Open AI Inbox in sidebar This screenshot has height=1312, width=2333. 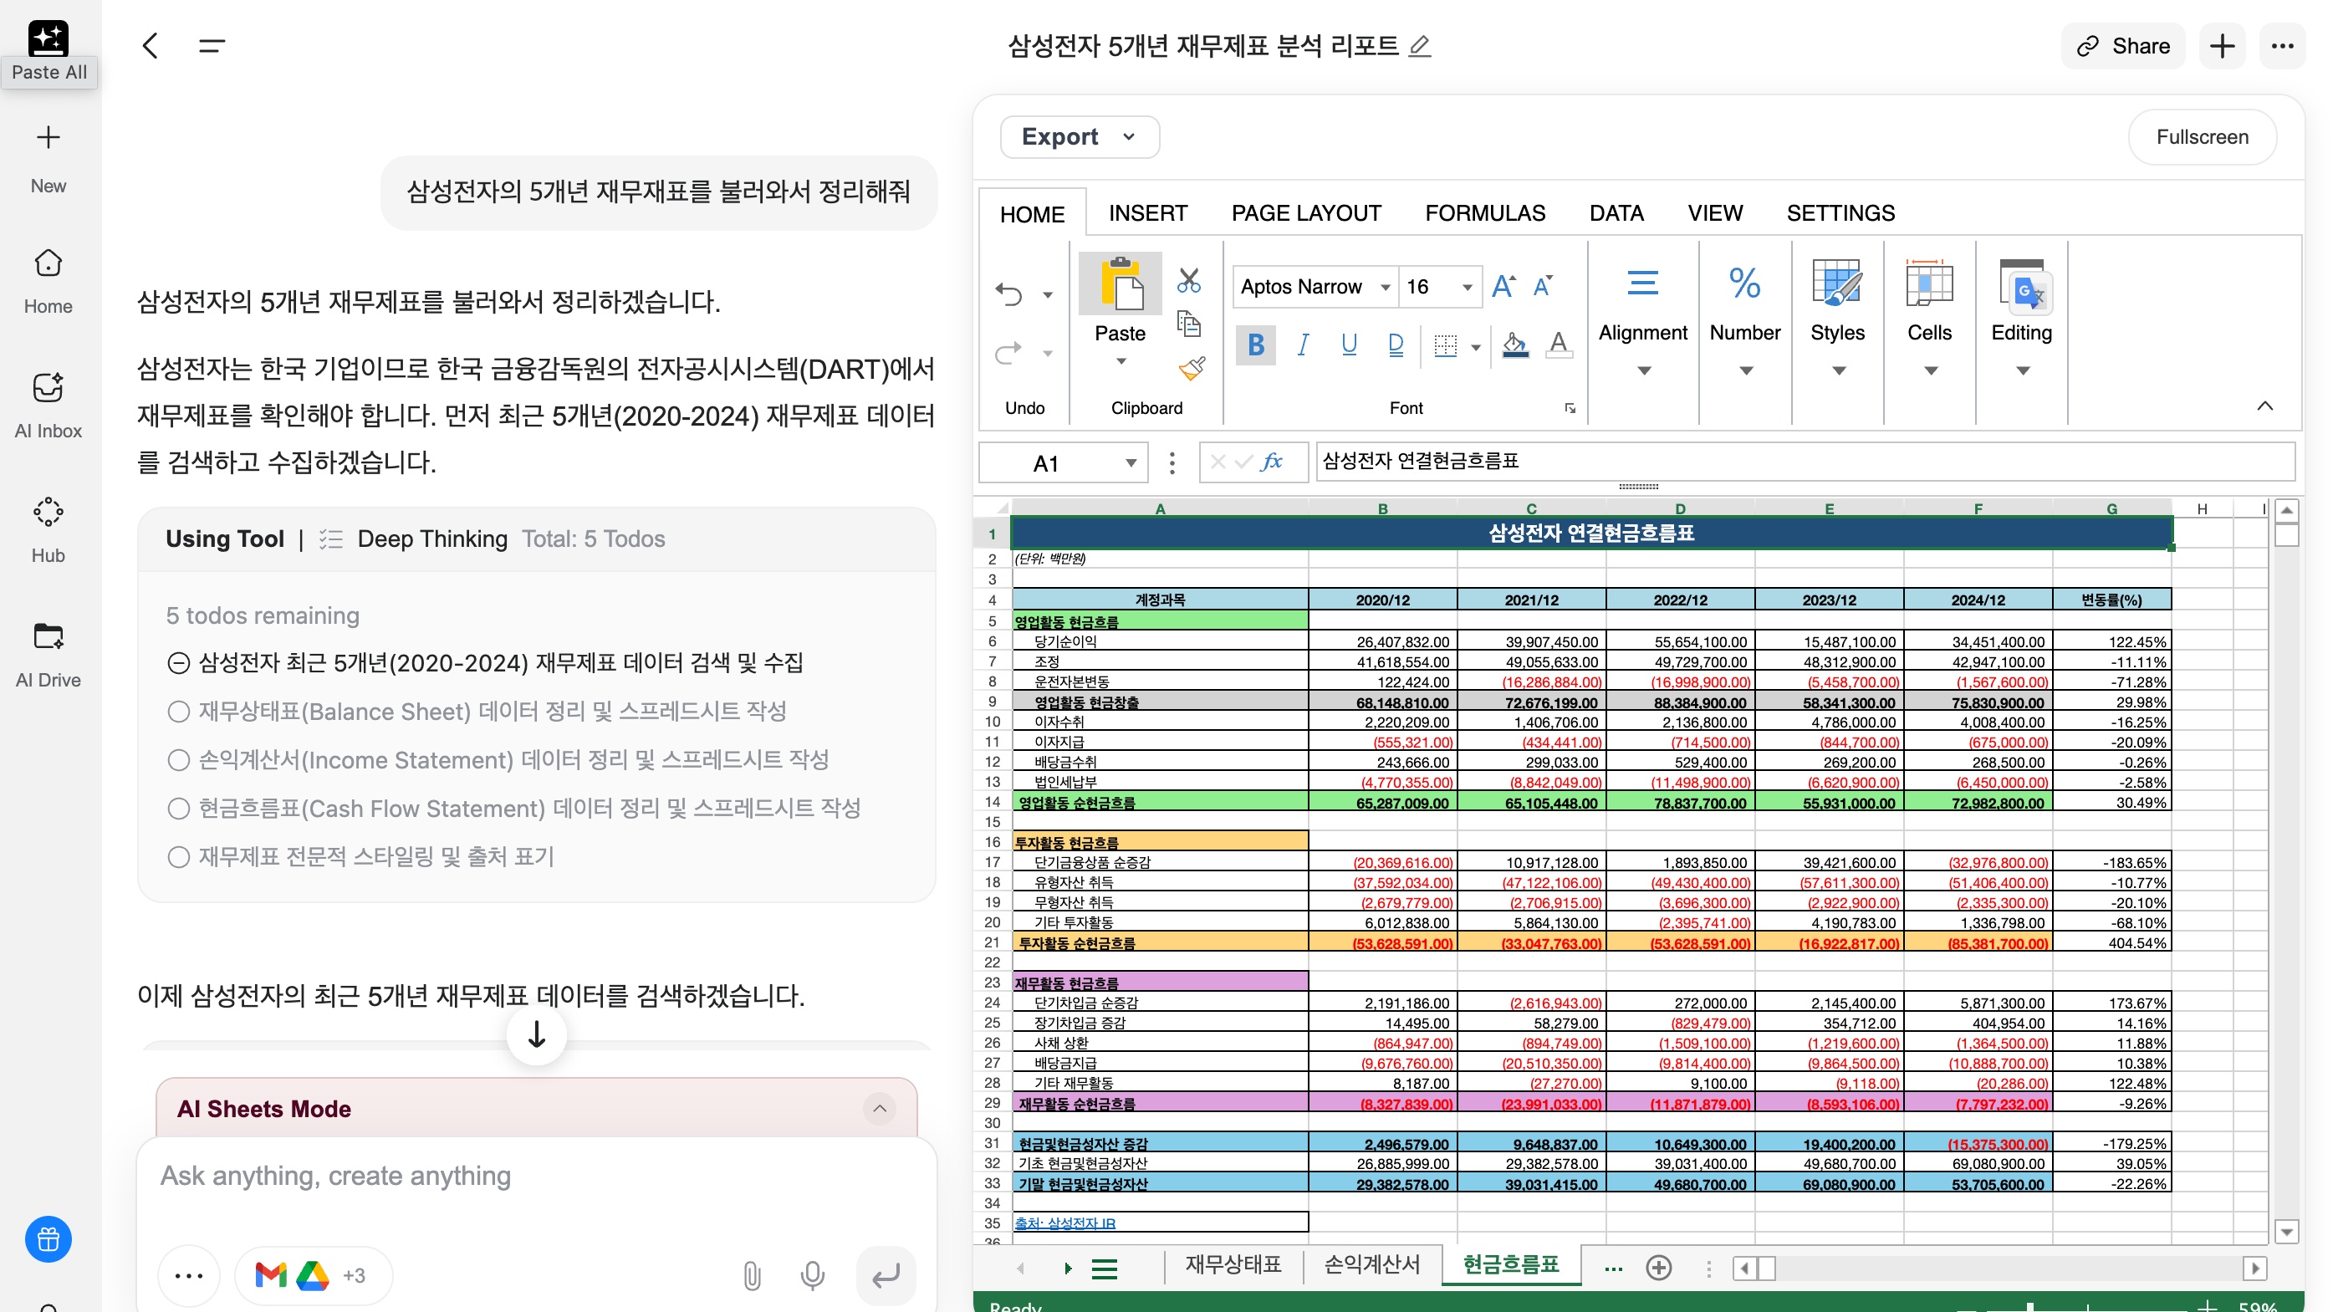[48, 406]
